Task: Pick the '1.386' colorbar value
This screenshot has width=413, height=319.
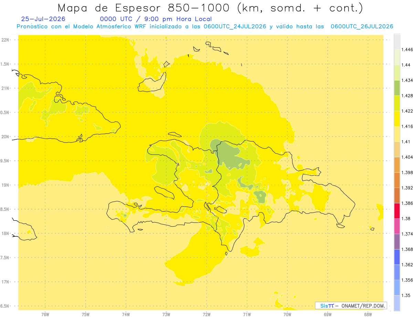Action: click(407, 203)
